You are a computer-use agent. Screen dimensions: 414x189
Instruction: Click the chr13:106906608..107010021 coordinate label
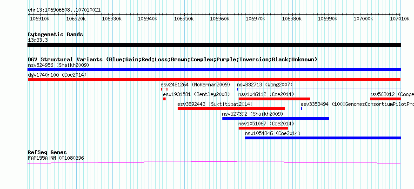(x=64, y=10)
